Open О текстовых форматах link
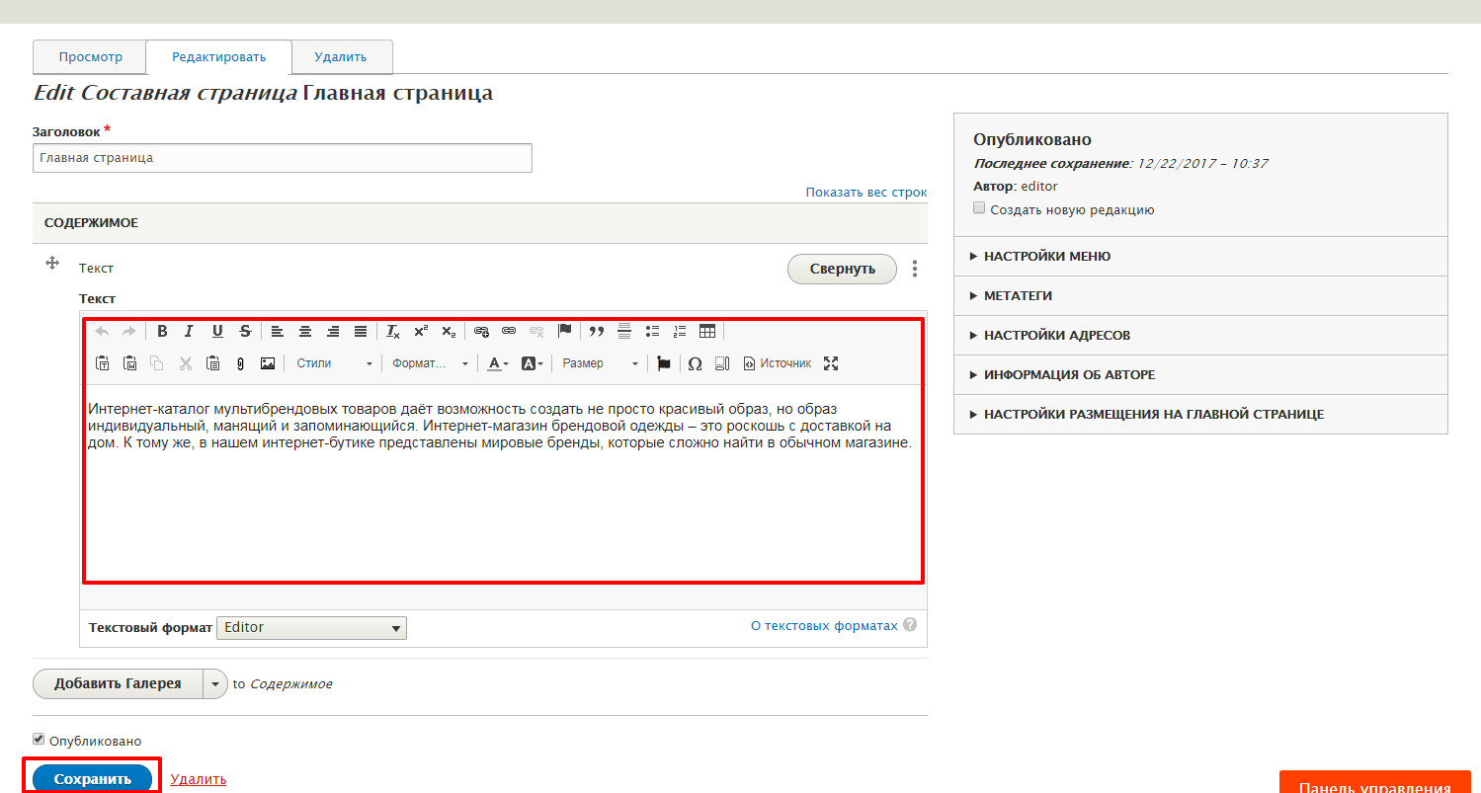The width and height of the screenshot is (1481, 793). point(824,625)
